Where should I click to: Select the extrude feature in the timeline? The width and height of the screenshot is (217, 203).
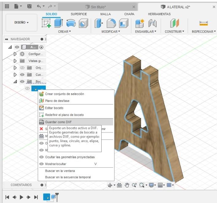53,197
